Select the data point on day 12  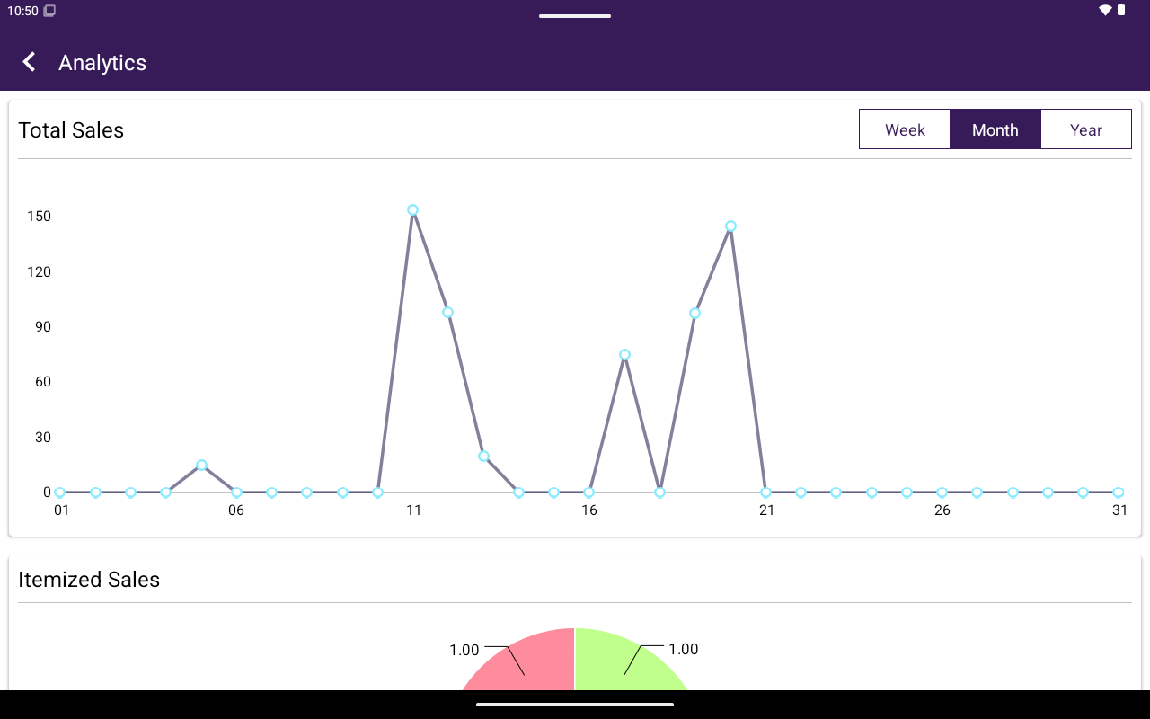click(447, 312)
